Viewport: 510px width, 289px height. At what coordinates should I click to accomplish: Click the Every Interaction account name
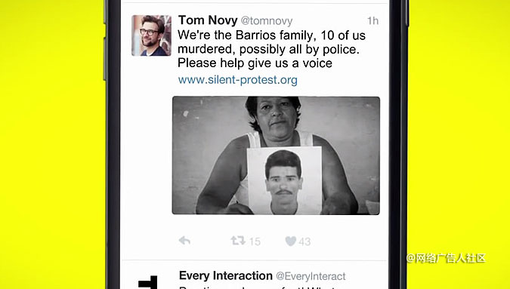[226, 275]
